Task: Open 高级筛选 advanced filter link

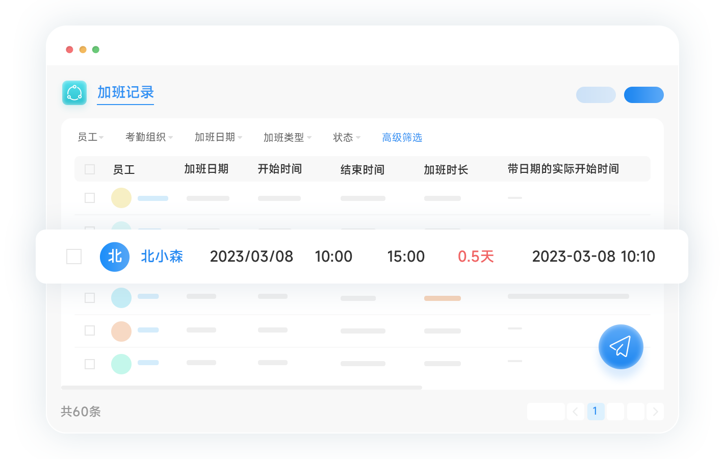Action: (402, 138)
